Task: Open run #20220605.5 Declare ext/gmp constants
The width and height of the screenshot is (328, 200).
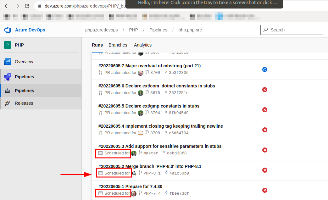Action: [149, 106]
